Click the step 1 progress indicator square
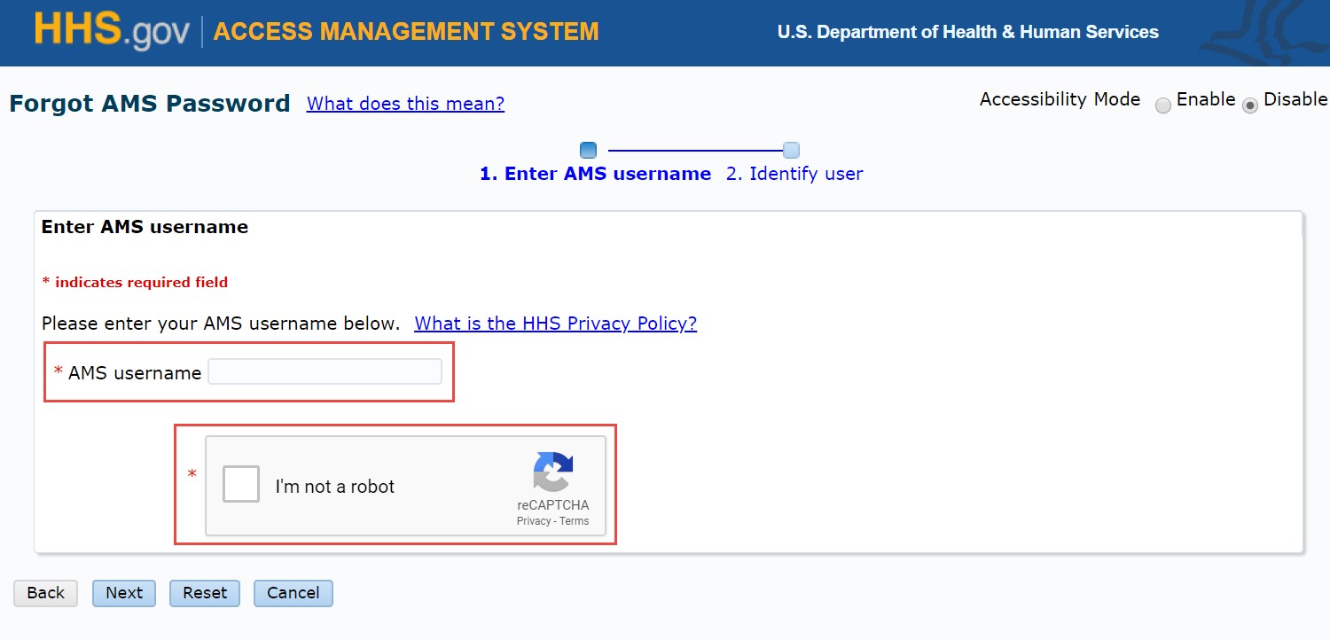Image resolution: width=1330 pixels, height=640 pixels. tap(588, 151)
